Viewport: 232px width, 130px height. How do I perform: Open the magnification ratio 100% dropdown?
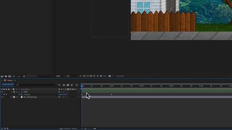pos(60,76)
